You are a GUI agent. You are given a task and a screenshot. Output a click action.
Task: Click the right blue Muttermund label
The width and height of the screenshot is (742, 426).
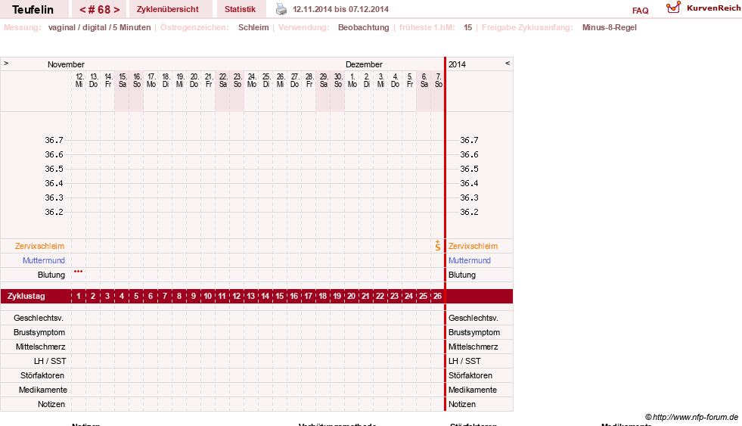(470, 260)
